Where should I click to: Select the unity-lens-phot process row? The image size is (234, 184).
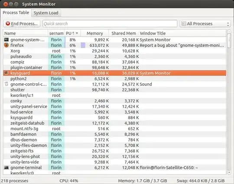114,156
